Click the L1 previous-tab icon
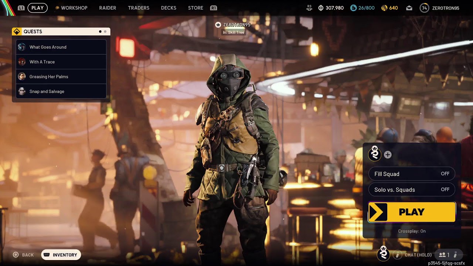Screen dimensions: 473x266 pos(21,8)
